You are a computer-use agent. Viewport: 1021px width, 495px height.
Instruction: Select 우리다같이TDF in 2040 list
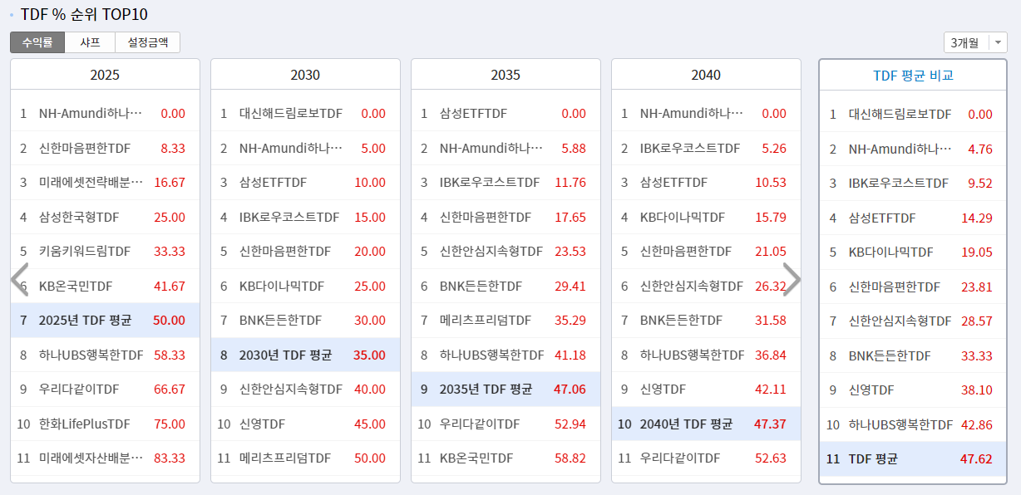[706, 458]
